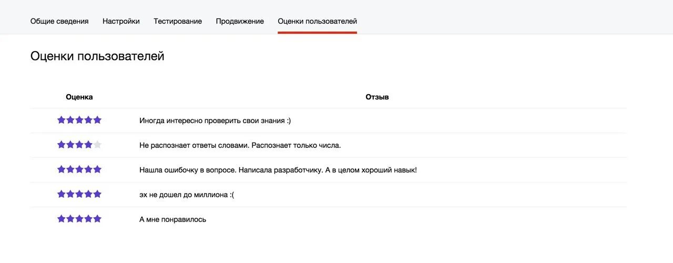Image resolution: width=673 pixels, height=263 pixels.
Task: Click the last purple star in the first review
Action: click(x=97, y=120)
